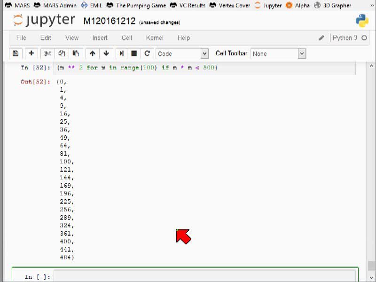The height and width of the screenshot is (282, 376).
Task: Open the View menu
Action: (72, 38)
